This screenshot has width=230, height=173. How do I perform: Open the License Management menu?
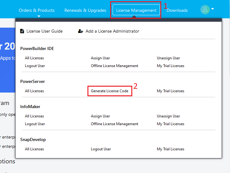tap(136, 10)
